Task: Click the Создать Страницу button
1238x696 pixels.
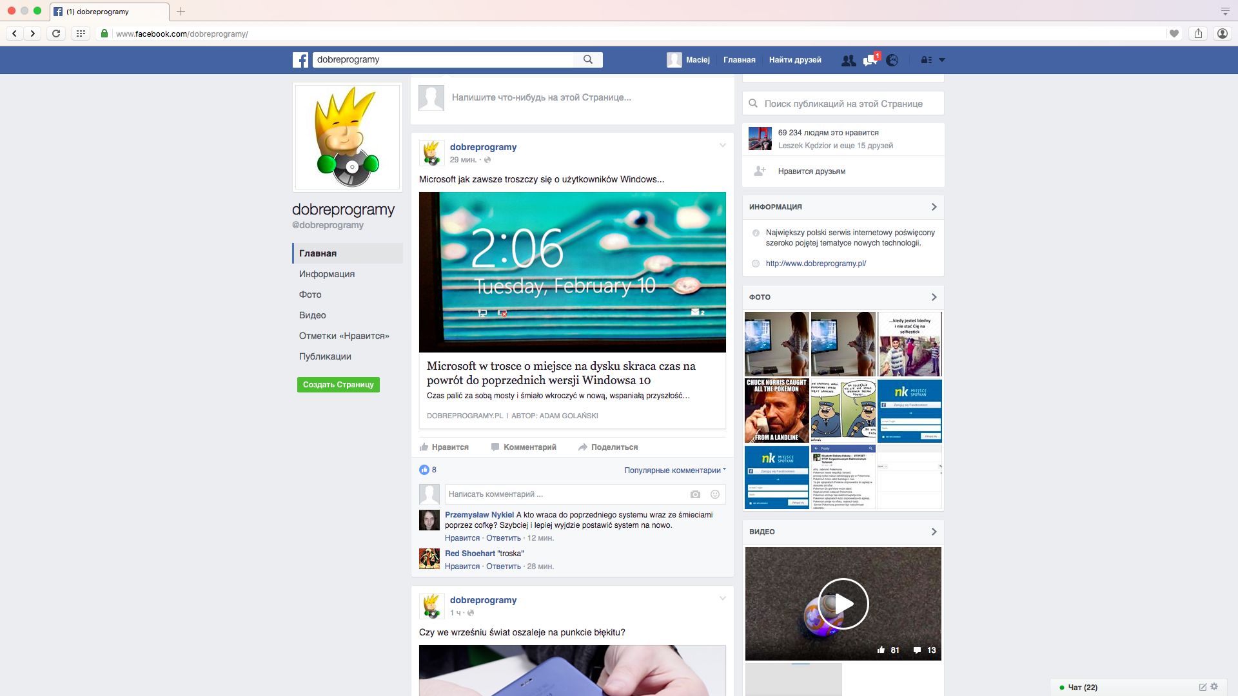Action: coord(339,385)
